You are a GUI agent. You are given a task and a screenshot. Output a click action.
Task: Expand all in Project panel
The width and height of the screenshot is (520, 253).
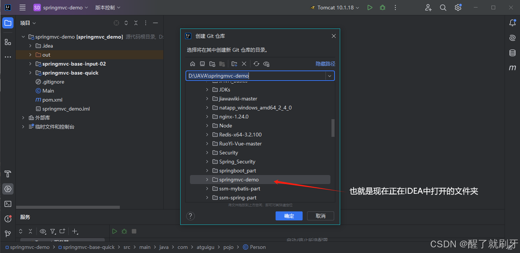126,23
